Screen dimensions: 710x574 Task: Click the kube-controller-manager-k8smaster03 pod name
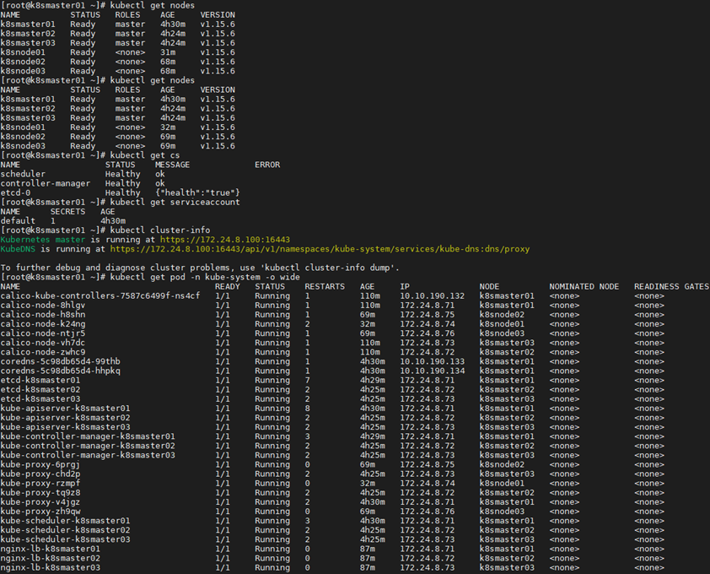point(88,455)
